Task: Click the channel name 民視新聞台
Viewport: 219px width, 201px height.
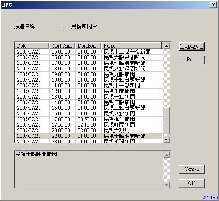Action: [x=84, y=26]
